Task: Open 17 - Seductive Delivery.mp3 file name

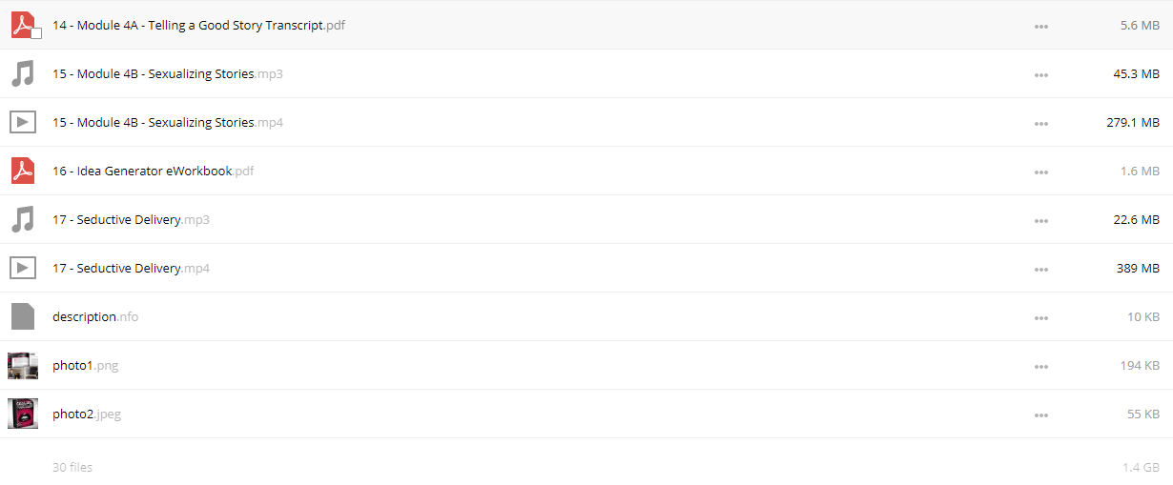Action: click(x=131, y=219)
